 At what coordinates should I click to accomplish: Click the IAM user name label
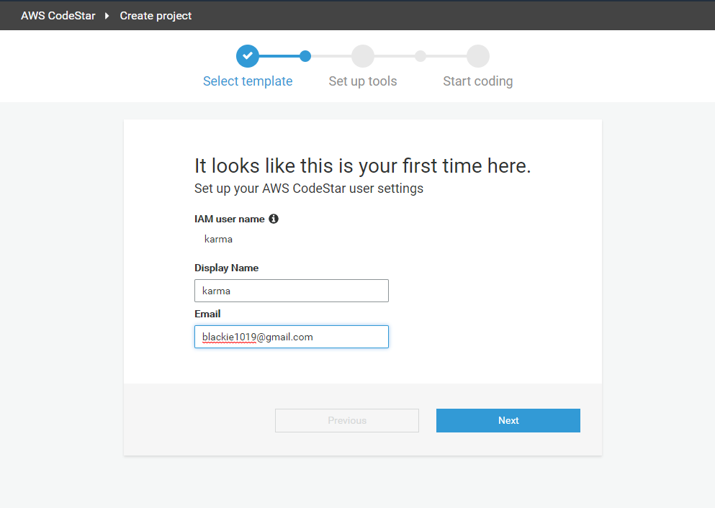coord(230,219)
